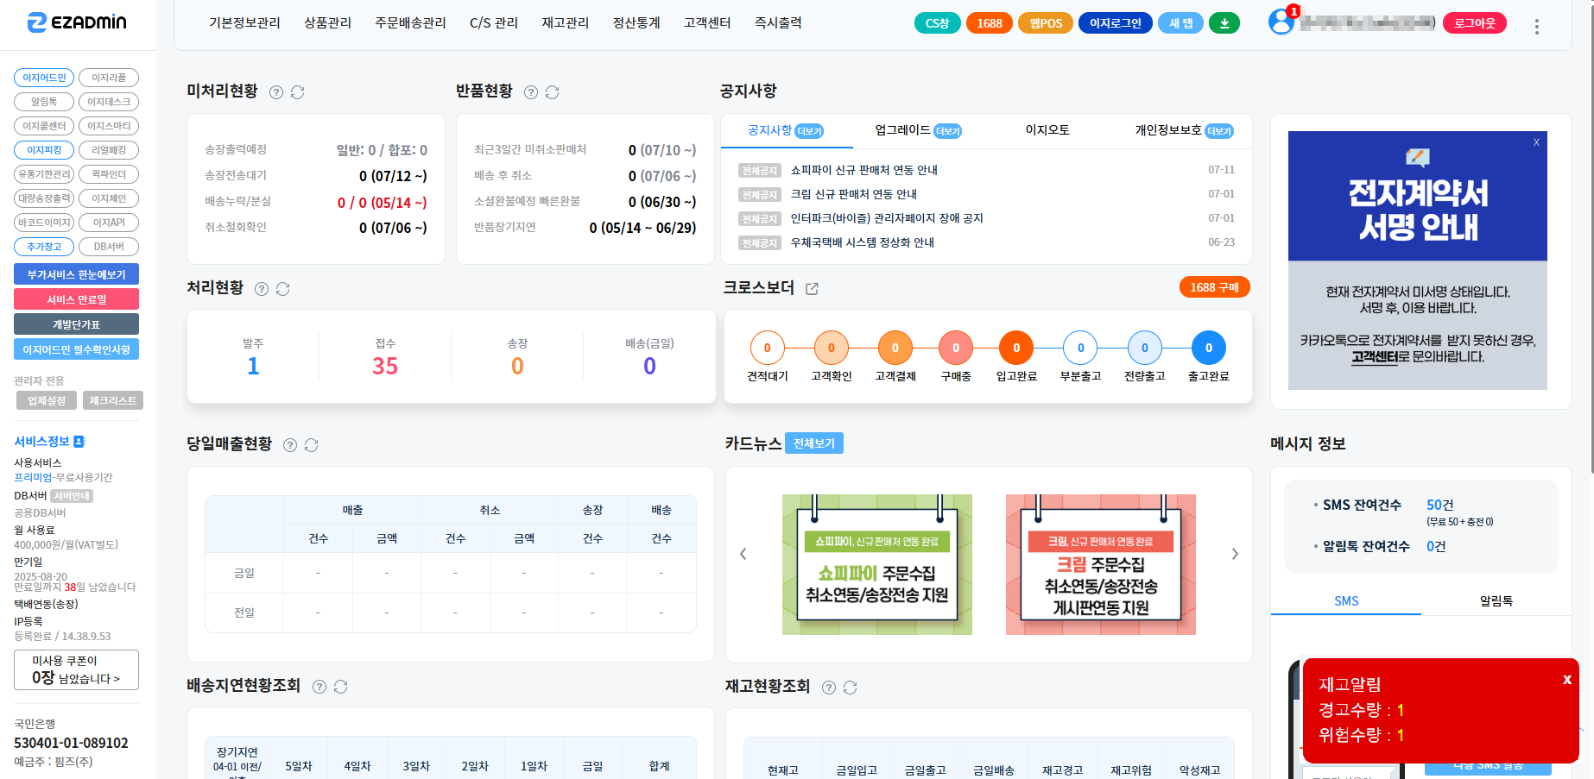Image resolution: width=1594 pixels, height=779 pixels.
Task: Open help for 반품현황 section
Action: [x=531, y=92]
